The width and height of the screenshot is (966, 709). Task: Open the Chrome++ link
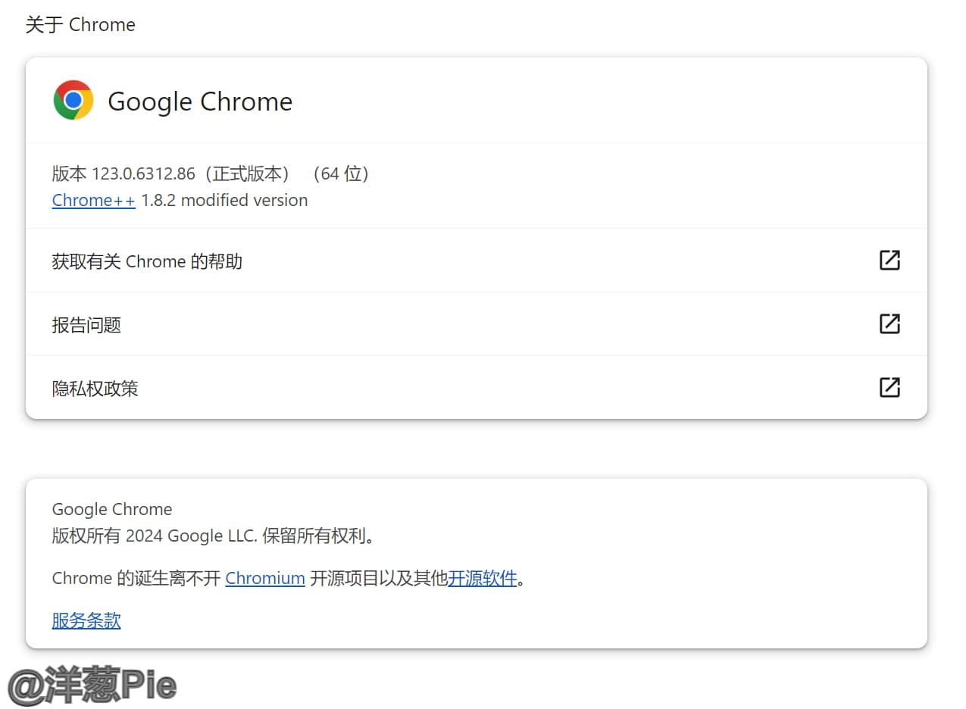pyautogui.click(x=92, y=200)
